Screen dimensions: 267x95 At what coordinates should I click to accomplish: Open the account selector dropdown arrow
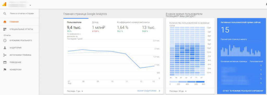[30, 5]
